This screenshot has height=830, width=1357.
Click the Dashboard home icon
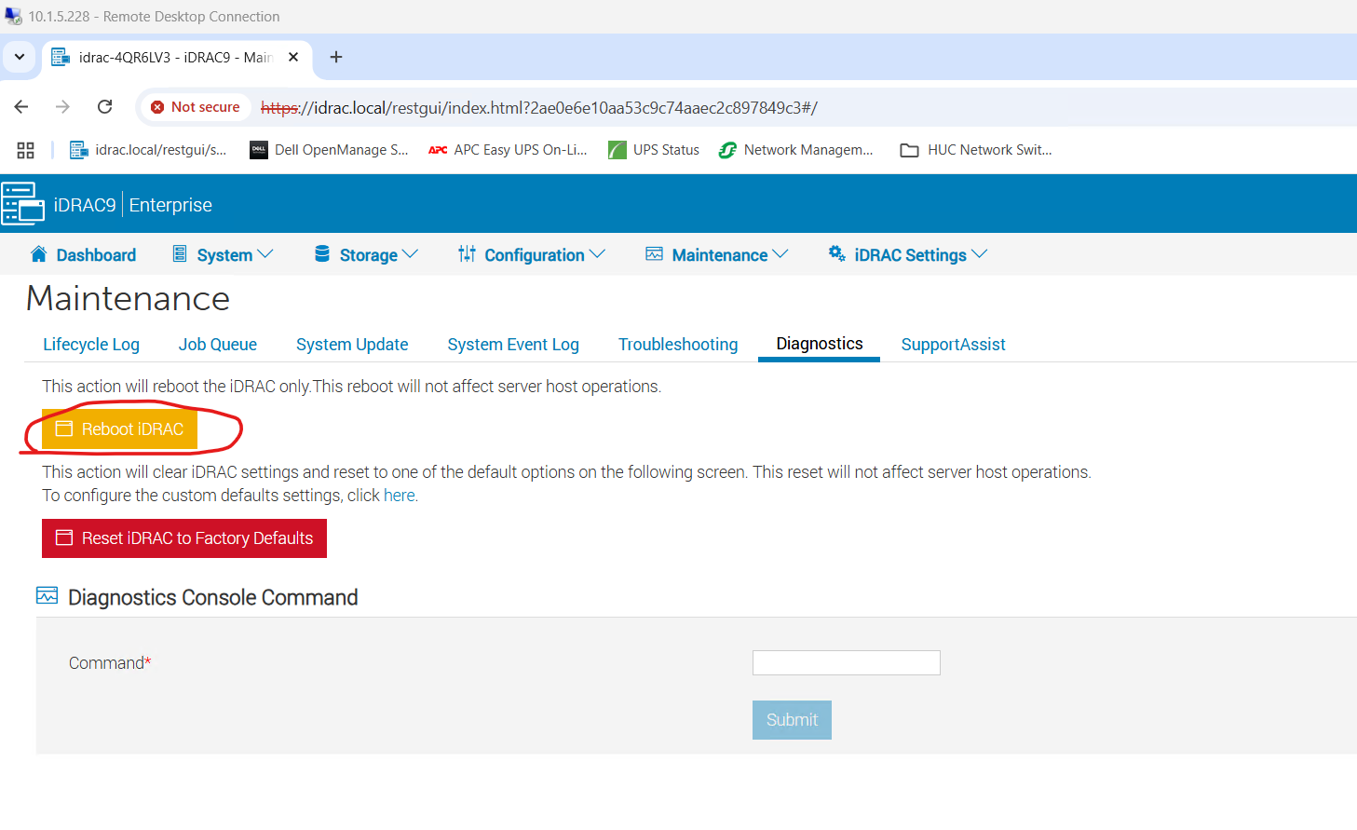(x=38, y=253)
